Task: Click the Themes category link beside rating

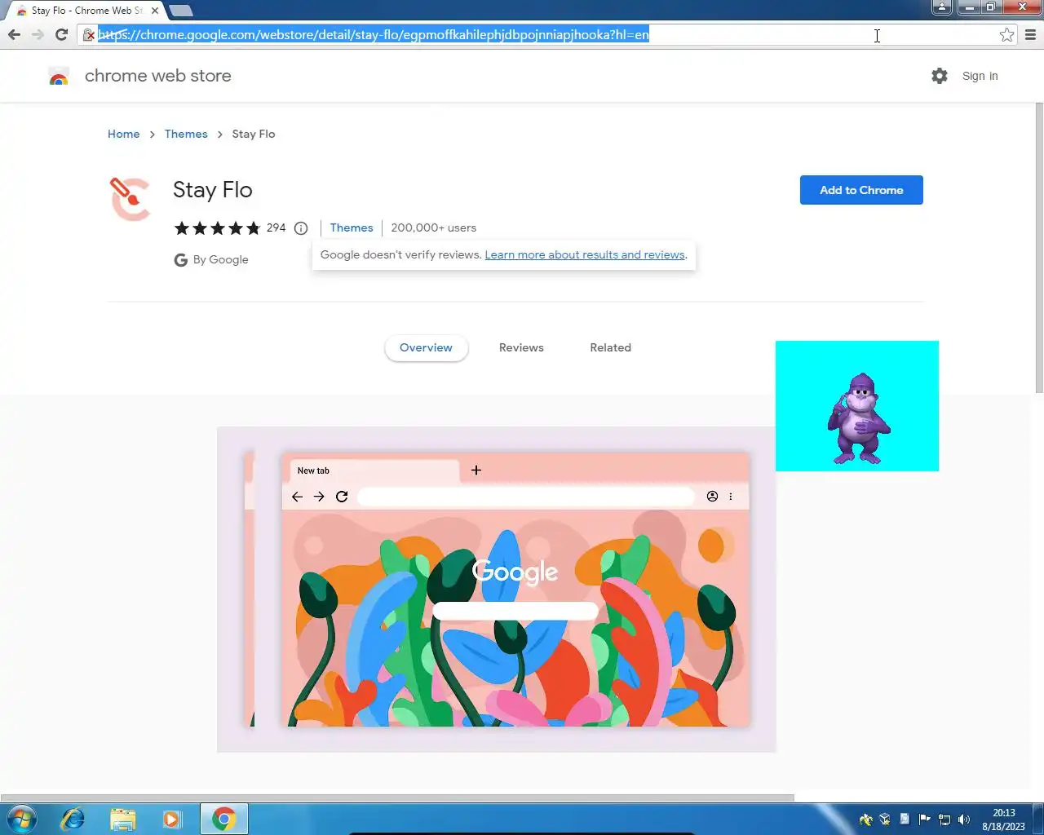Action: tap(352, 228)
